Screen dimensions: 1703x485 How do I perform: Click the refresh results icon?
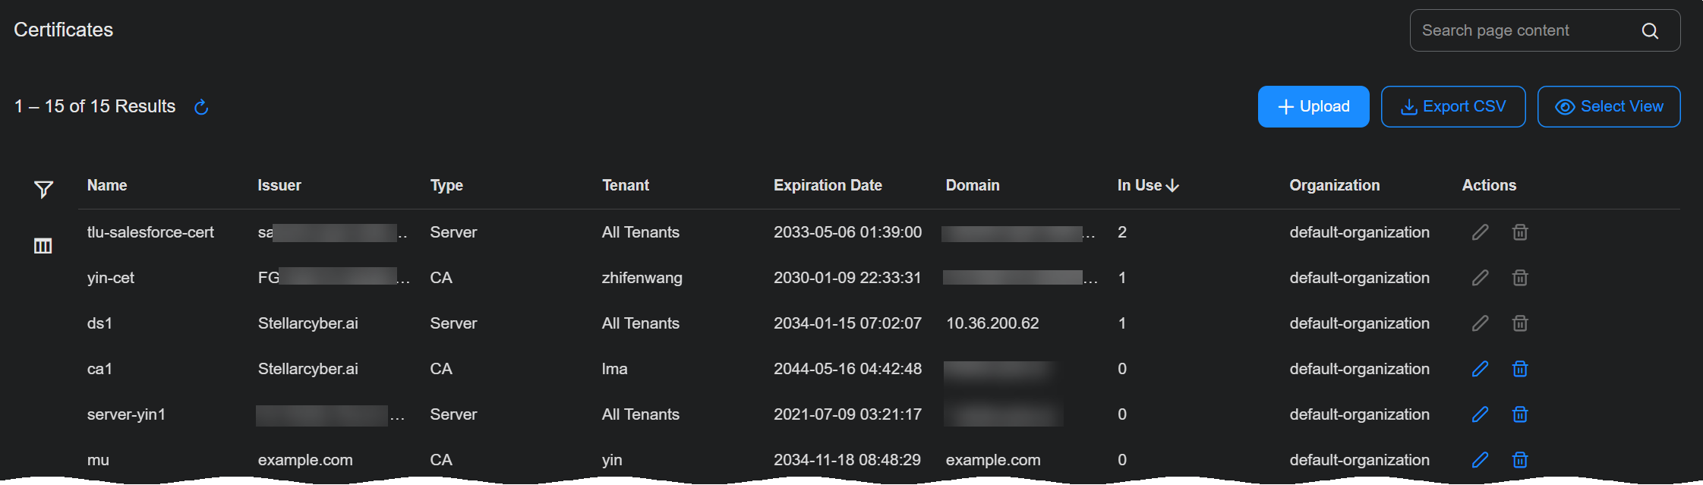click(201, 107)
